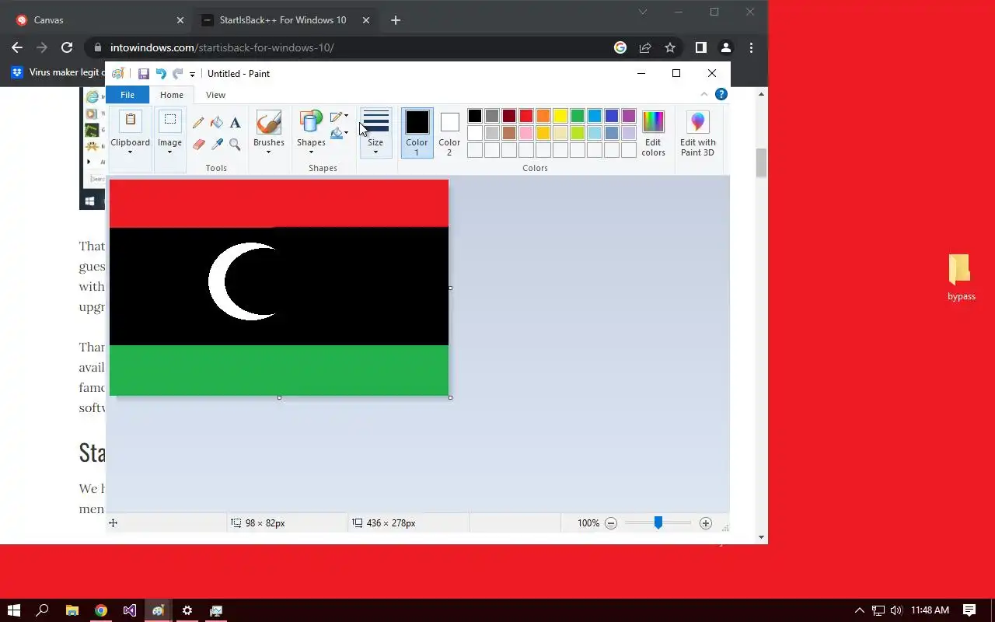Viewport: 995px width, 622px height.
Task: Select the Pencil tool in Paint
Action: pos(198,123)
